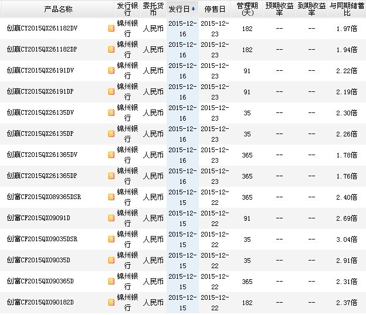Select the 2.26倍 savings ratio value
Image resolution: width=366 pixels, height=315 pixels.
(x=347, y=134)
